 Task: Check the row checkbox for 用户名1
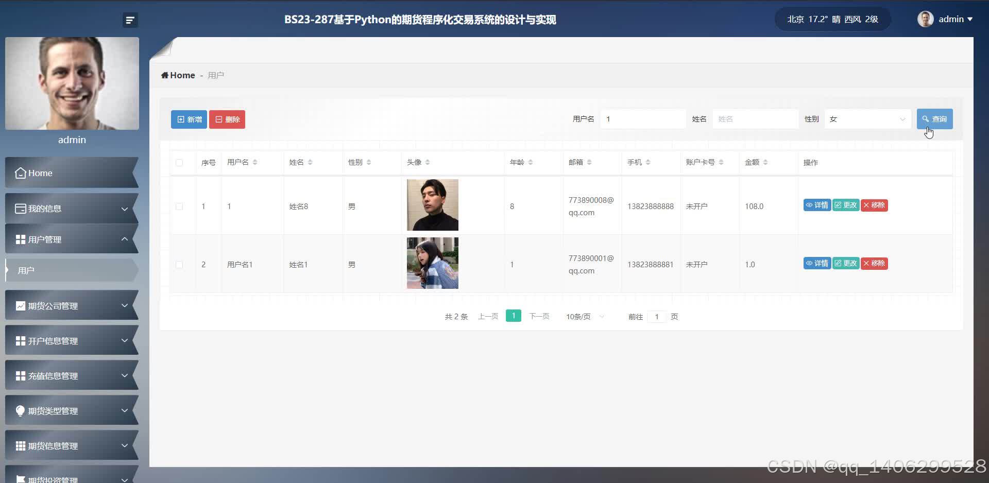point(179,264)
